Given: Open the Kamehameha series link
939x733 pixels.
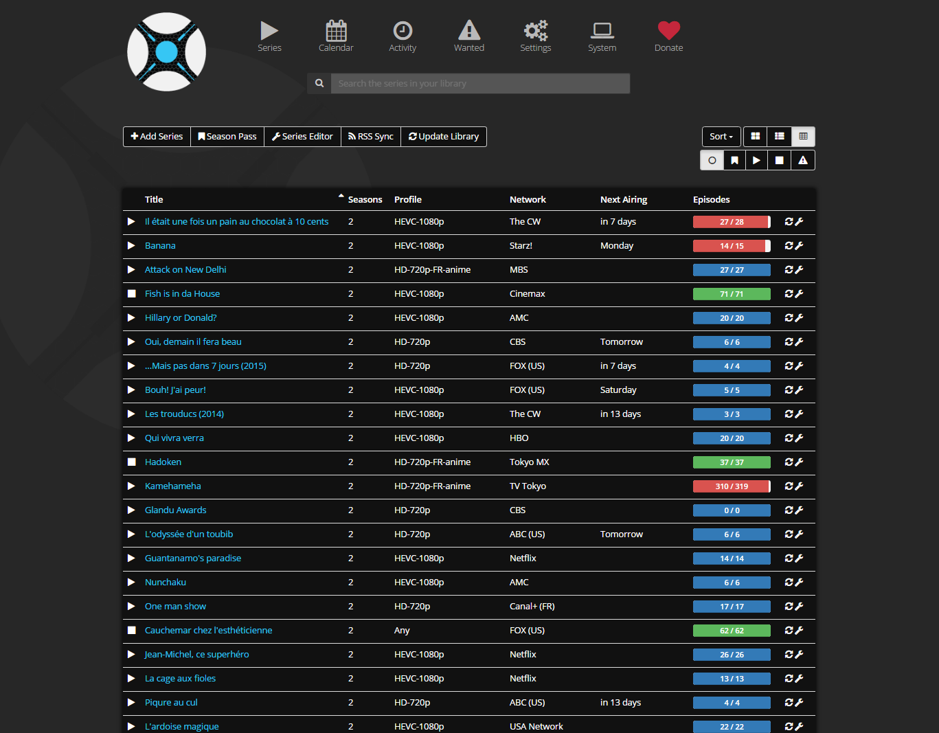Looking at the screenshot, I should coord(173,486).
